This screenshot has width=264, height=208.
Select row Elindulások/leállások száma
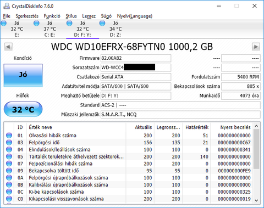[128, 149]
